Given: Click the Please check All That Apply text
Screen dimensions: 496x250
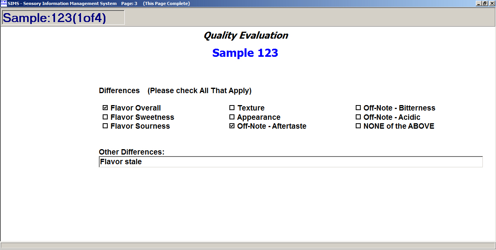Looking at the screenshot, I should click(200, 91).
